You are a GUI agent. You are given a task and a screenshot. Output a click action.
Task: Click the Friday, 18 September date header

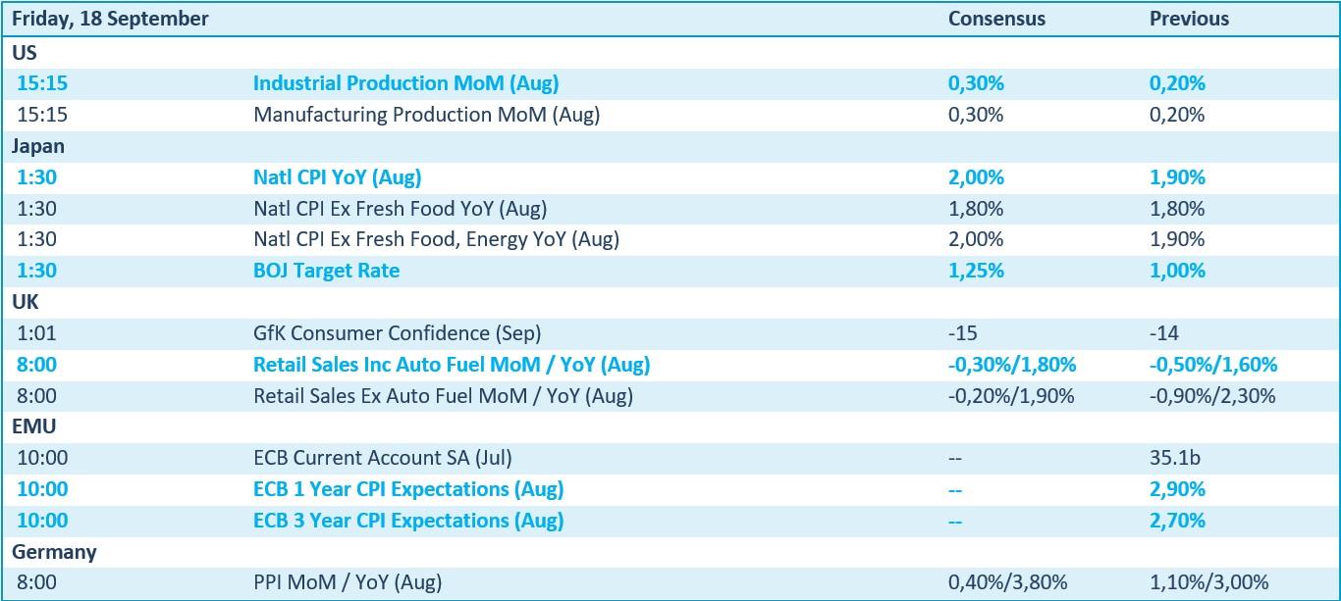(x=110, y=19)
